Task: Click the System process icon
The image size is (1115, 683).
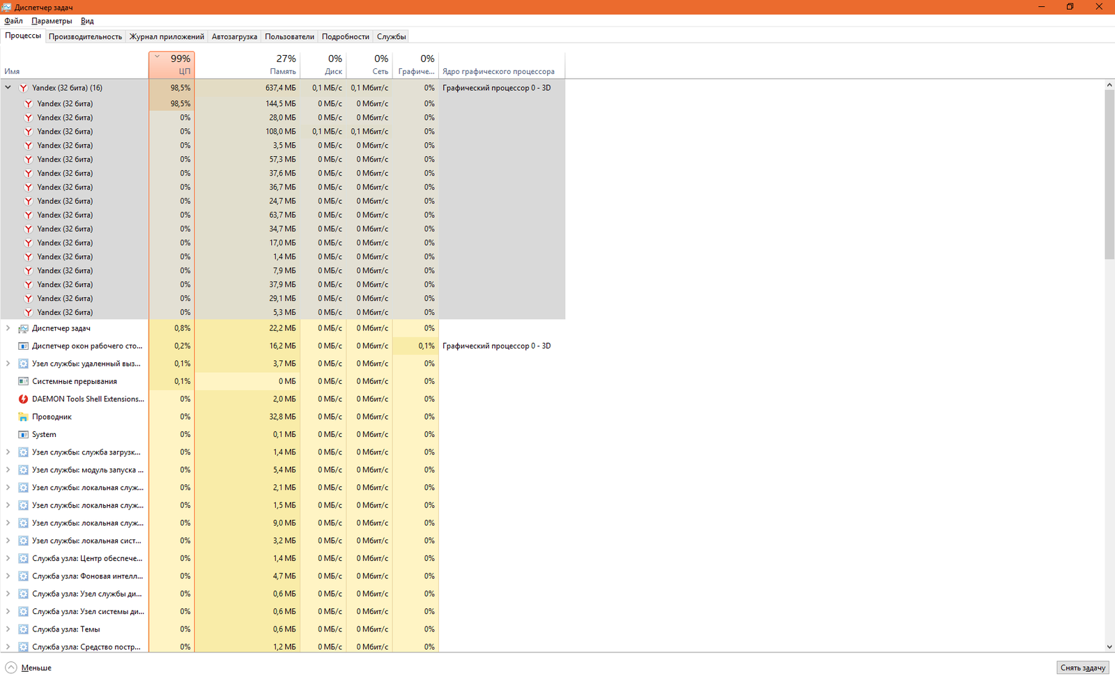Action: coord(23,434)
